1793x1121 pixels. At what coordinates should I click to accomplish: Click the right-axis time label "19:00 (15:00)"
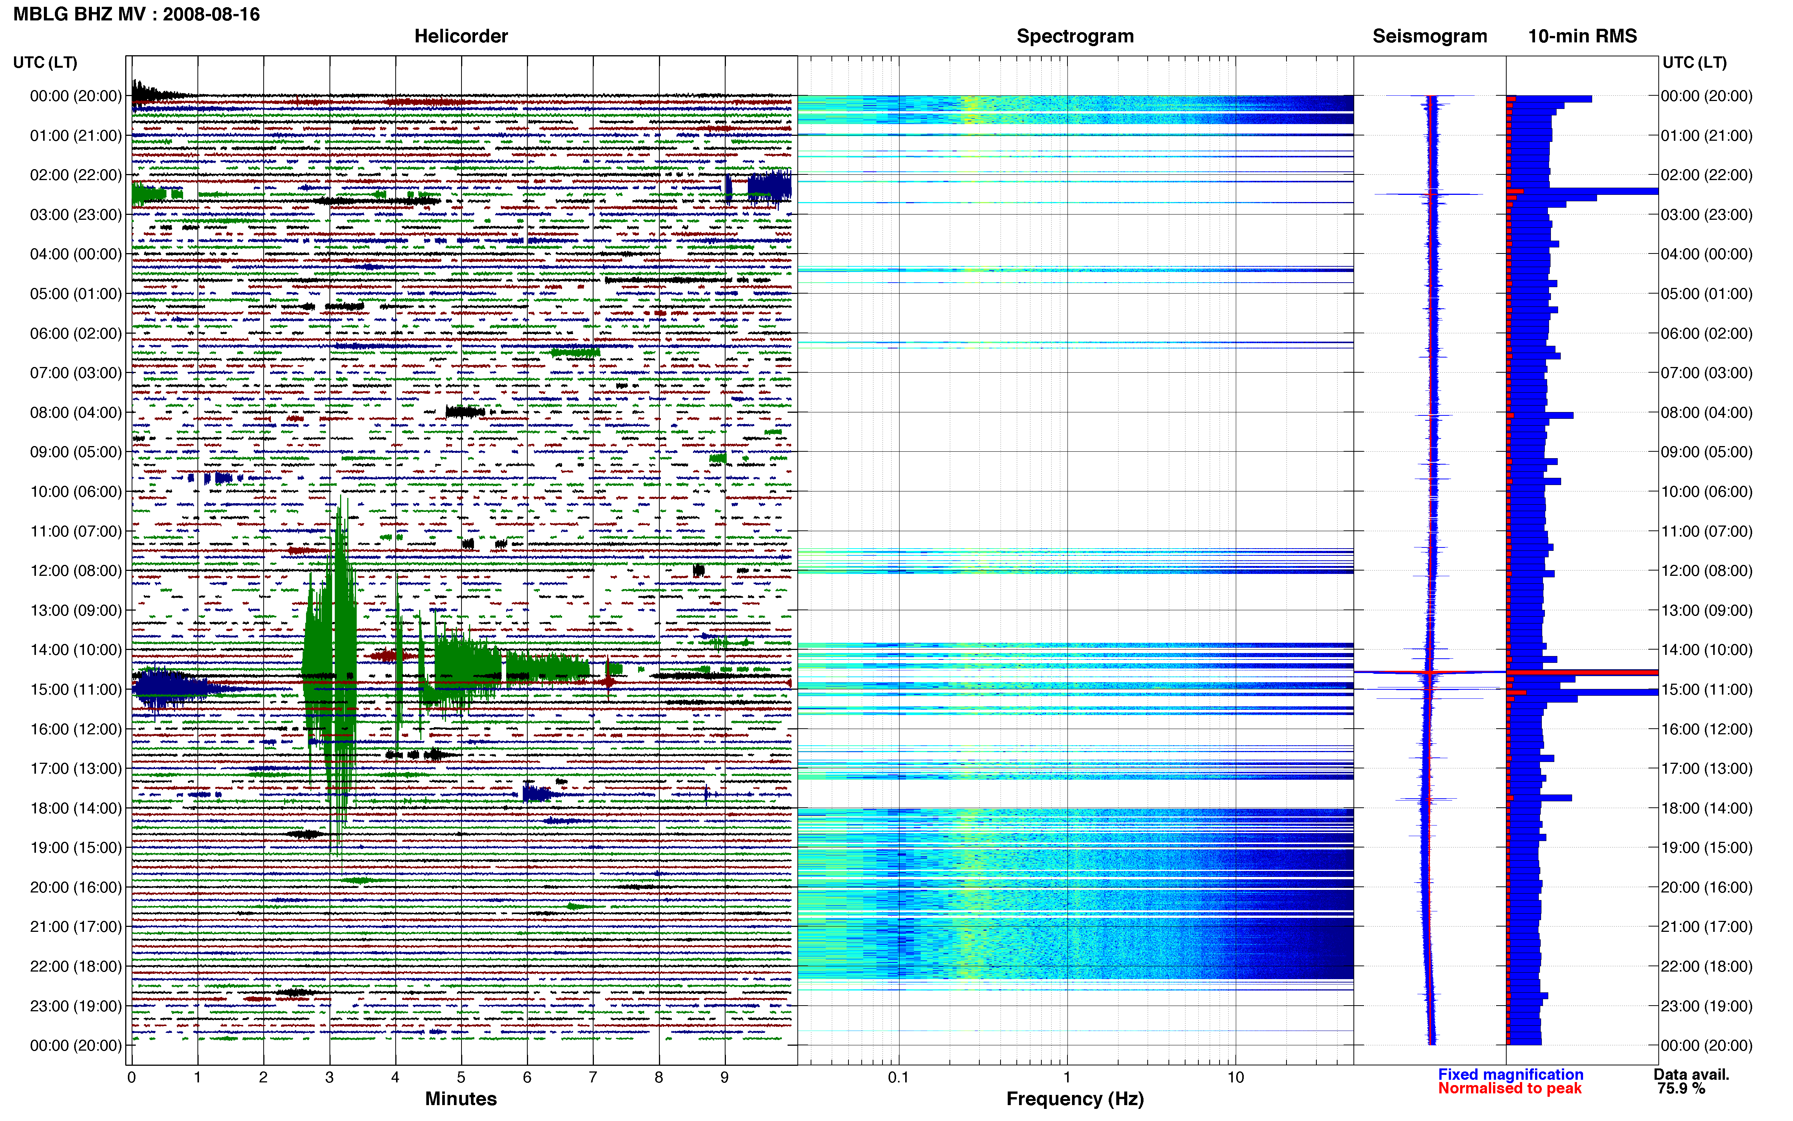pos(1706,847)
